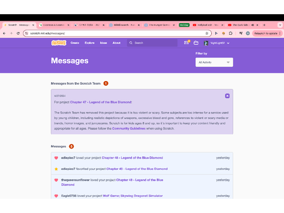The image size is (284, 213).
Task: Open the Explore menu item
Action: point(89,43)
